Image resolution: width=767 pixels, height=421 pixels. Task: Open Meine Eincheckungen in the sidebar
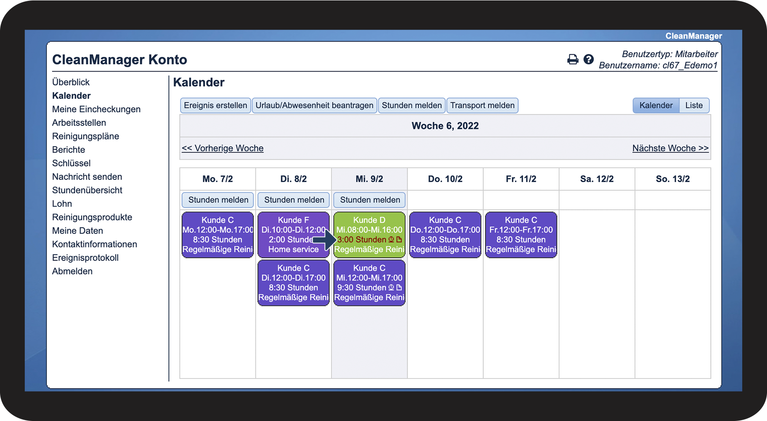click(x=96, y=109)
